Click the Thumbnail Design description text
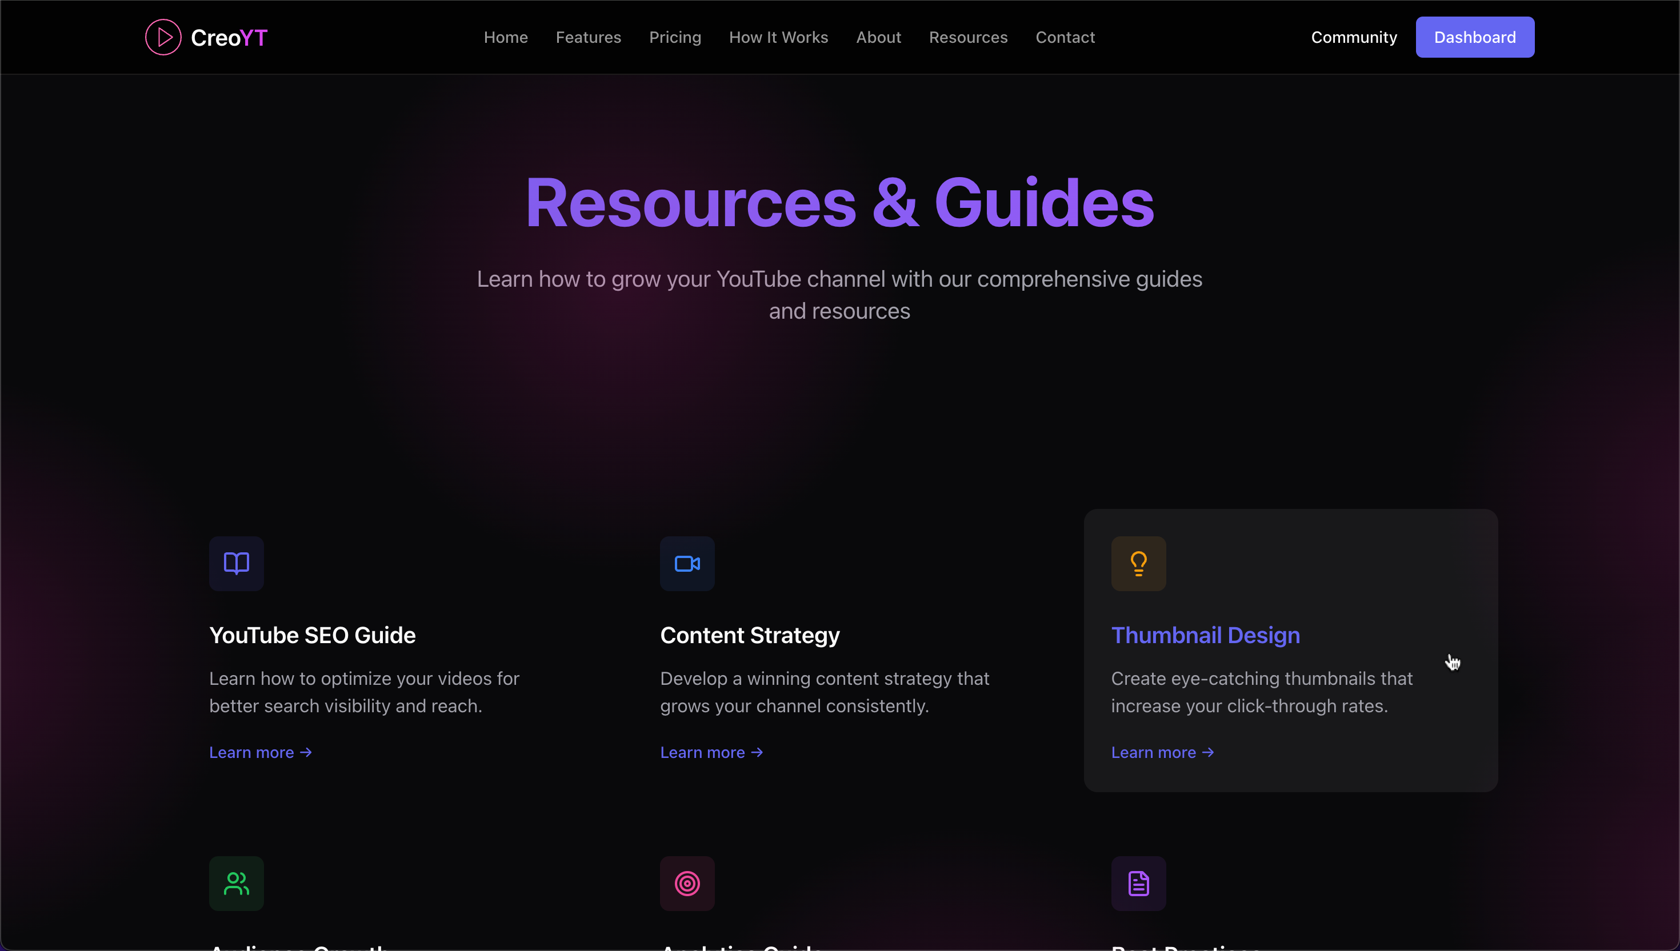The width and height of the screenshot is (1680, 951). pyautogui.click(x=1262, y=692)
